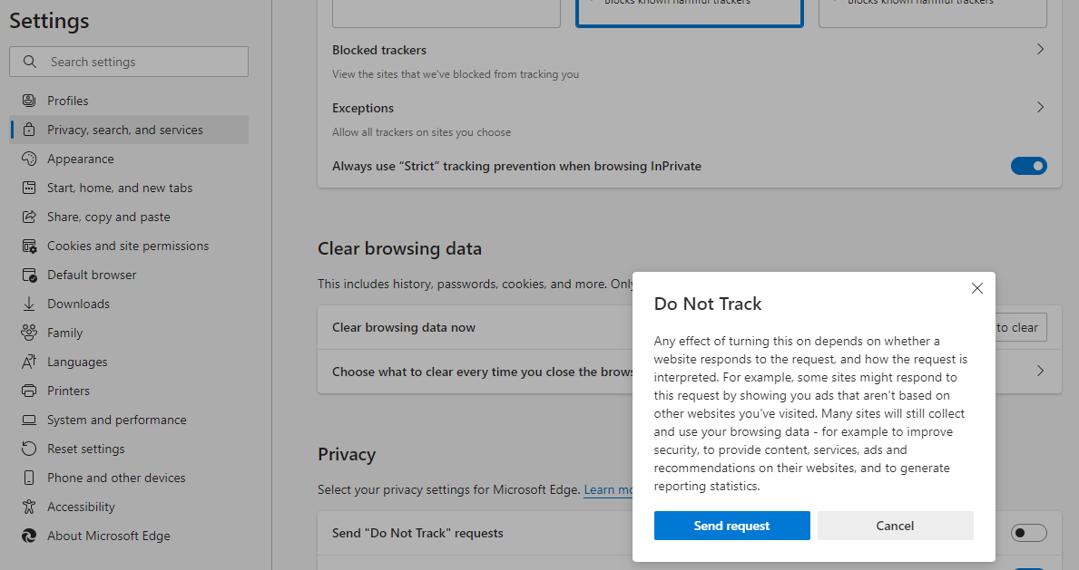Open Cookies and site permissions
This screenshot has height=570, width=1079.
(130, 246)
